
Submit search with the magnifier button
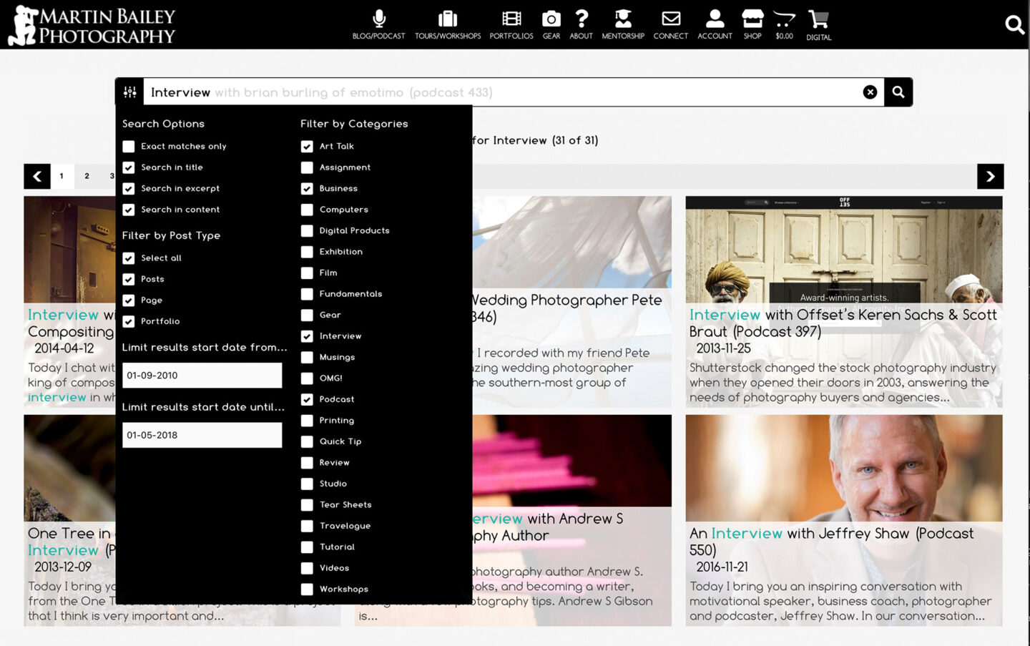(x=898, y=92)
